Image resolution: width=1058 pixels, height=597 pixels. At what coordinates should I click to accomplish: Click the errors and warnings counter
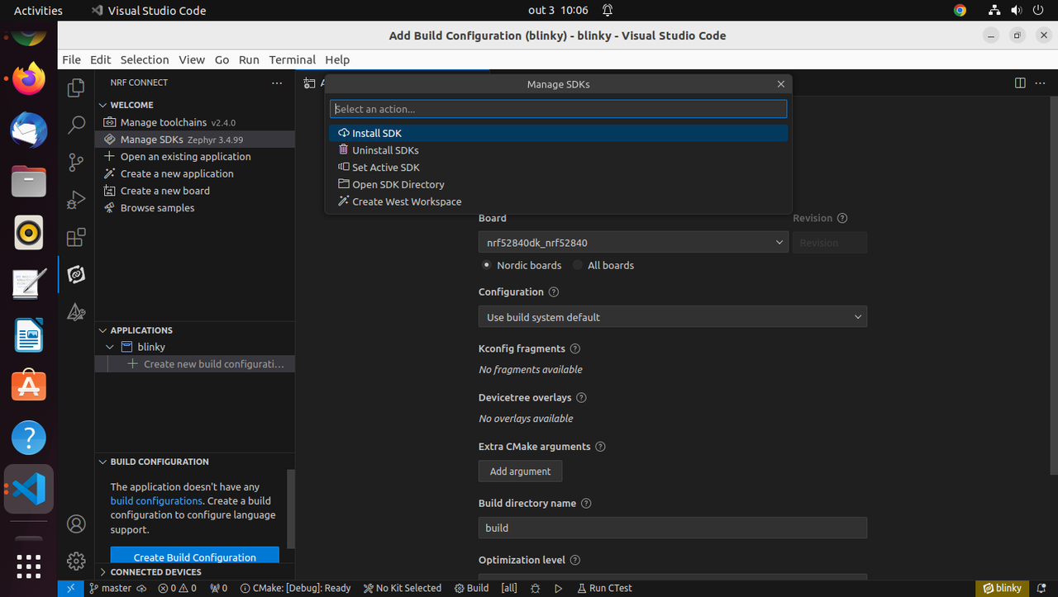pyautogui.click(x=178, y=588)
